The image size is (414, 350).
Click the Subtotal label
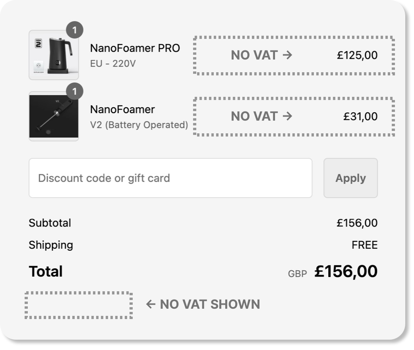click(50, 223)
